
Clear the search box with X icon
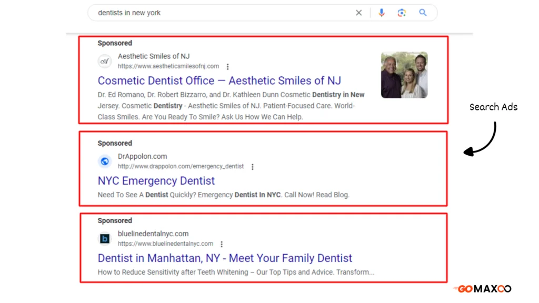(358, 13)
